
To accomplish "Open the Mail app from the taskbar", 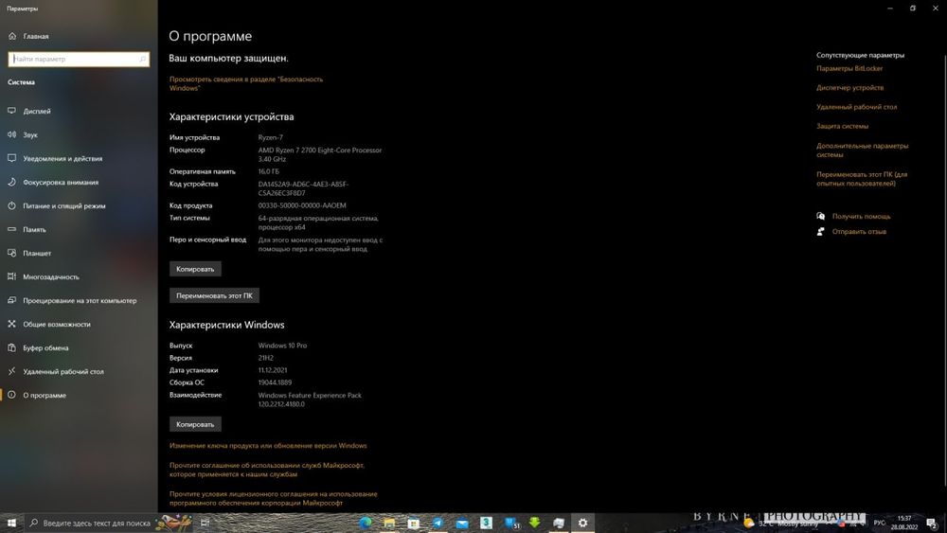I will coord(462,523).
